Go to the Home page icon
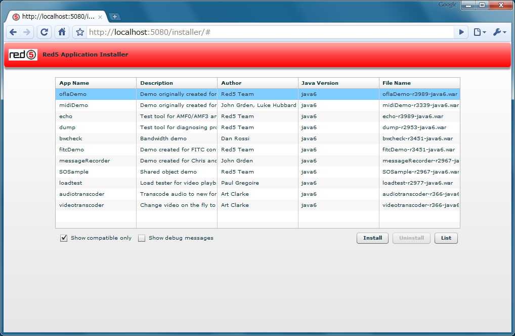515x336 pixels. [x=62, y=32]
